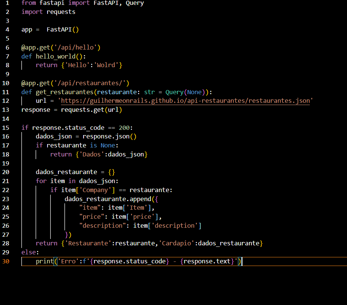The image size is (347, 305).
Task: Click 'Query' in the import on line 1
Action: point(135,3)
